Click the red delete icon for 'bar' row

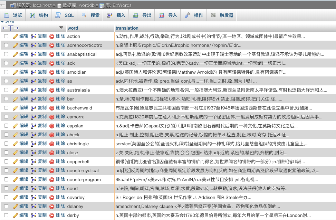tap(52, 99)
